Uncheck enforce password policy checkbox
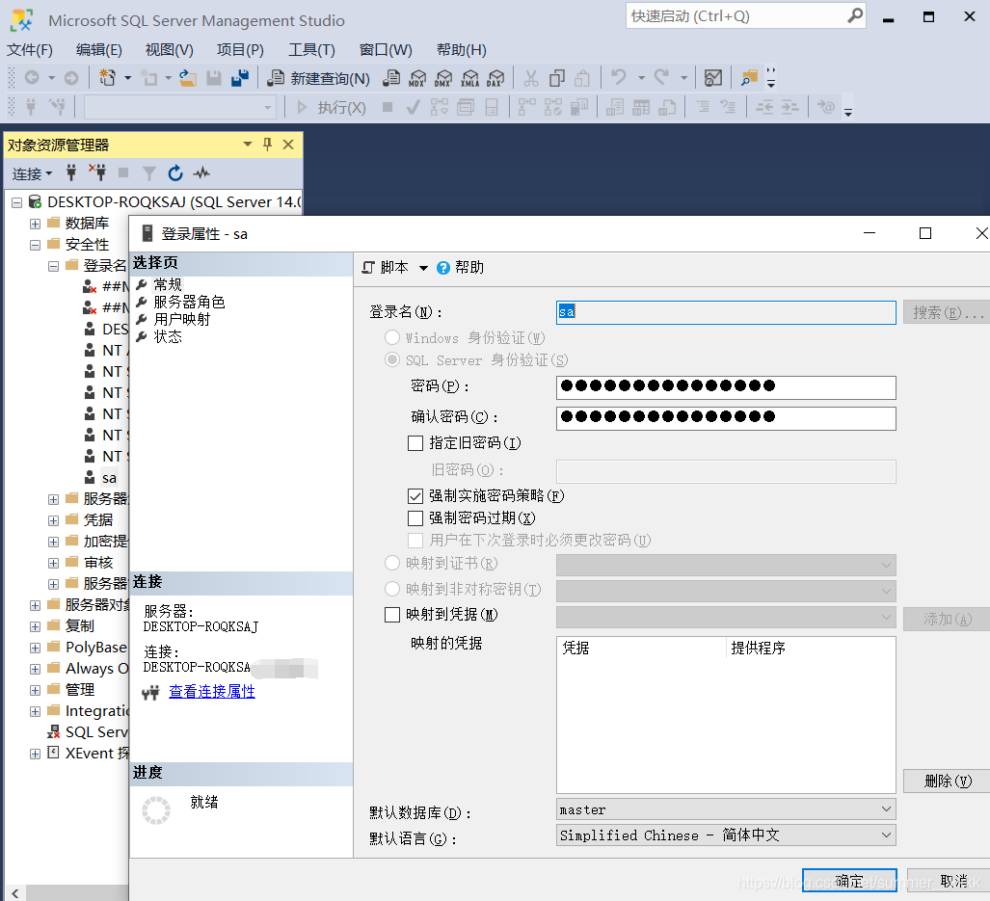Image resolution: width=990 pixels, height=901 pixels. click(x=415, y=496)
